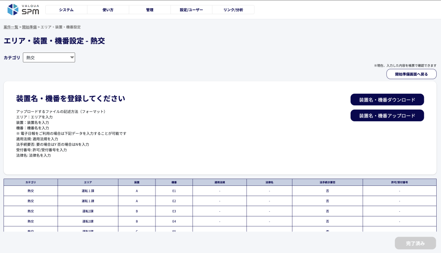Image resolution: width=441 pixels, height=253 pixels.
Task: Go to 開始準備 breadcrumb link
Action: [x=30, y=27]
